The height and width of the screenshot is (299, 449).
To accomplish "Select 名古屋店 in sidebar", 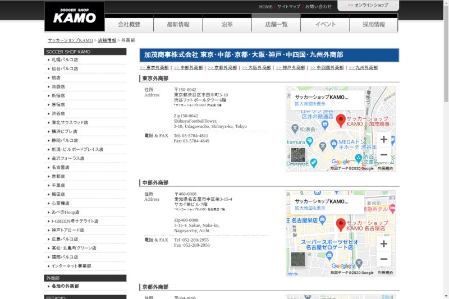I will point(61,167).
